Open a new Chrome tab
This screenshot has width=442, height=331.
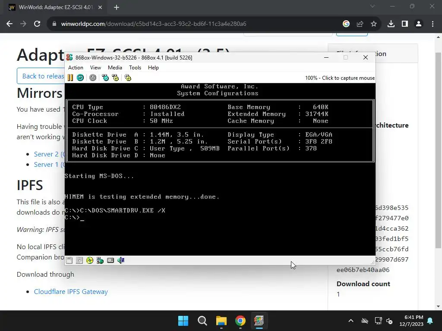117,7
